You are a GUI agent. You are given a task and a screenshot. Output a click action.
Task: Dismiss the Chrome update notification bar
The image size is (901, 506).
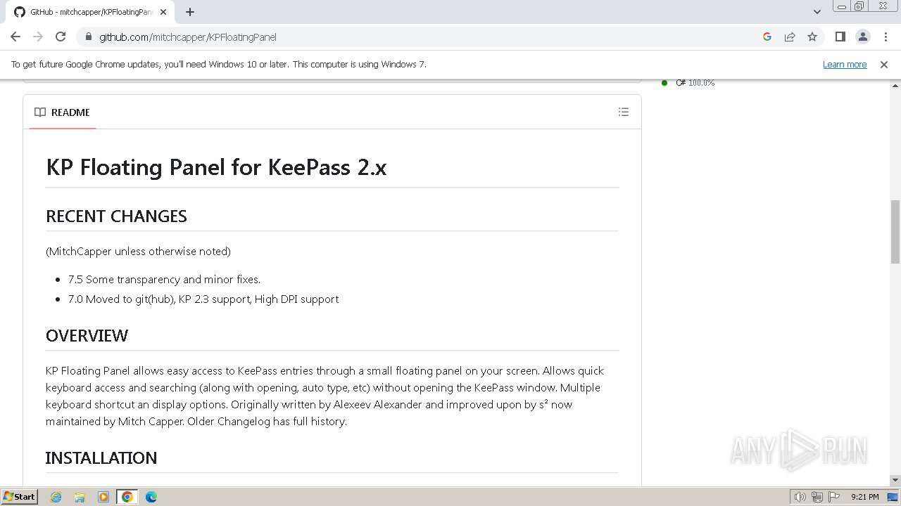coord(883,64)
